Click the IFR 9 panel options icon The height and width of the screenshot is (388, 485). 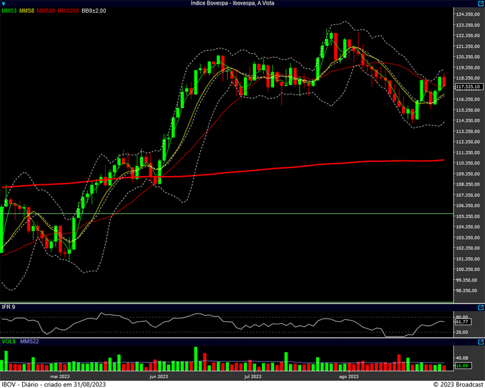pos(479,308)
